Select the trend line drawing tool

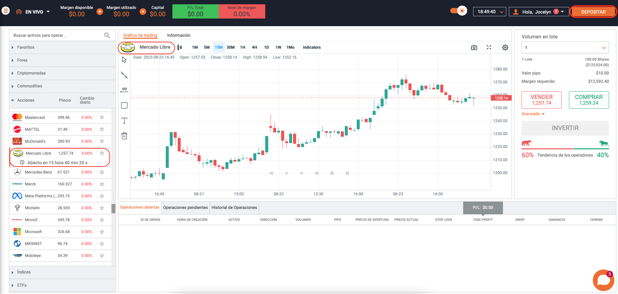click(124, 75)
